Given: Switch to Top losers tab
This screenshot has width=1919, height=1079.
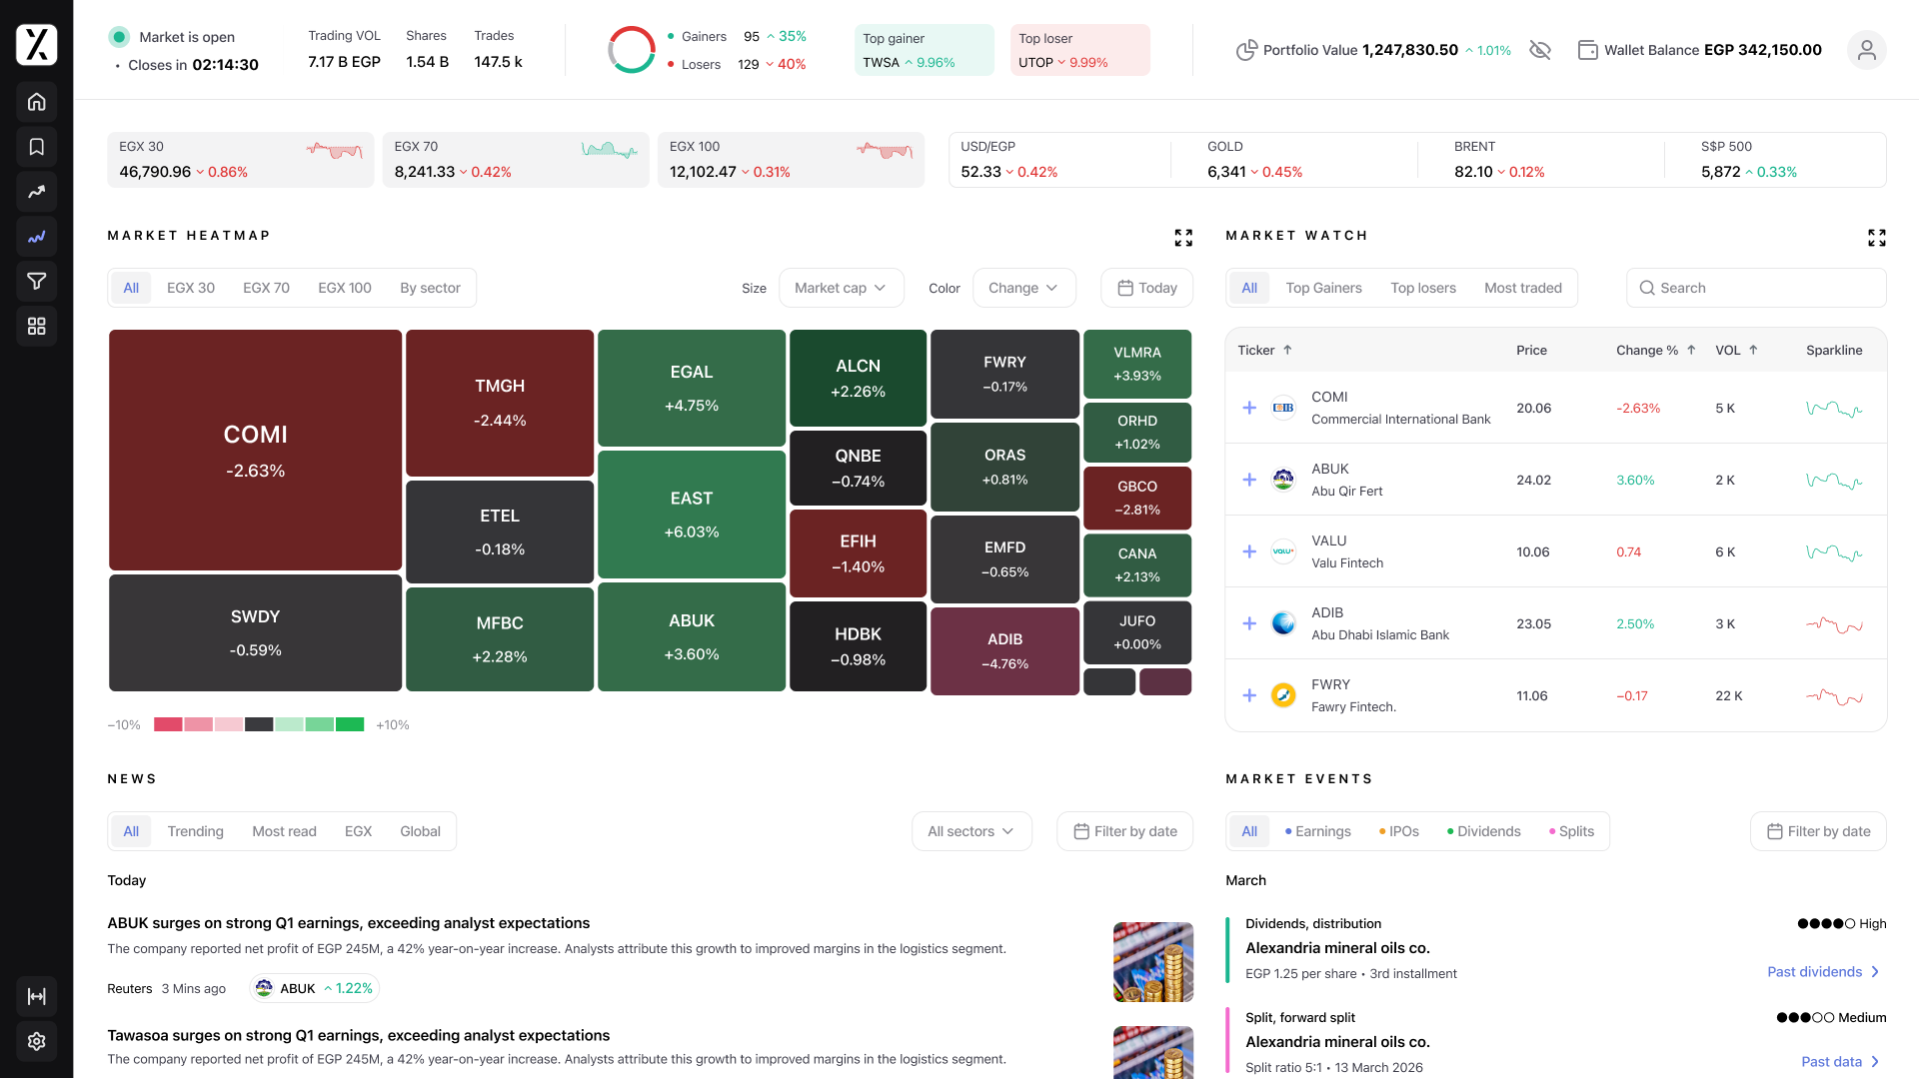Looking at the screenshot, I should pos(1423,288).
